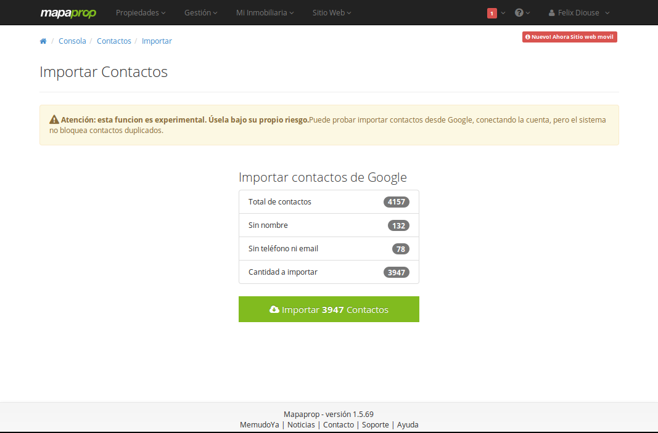This screenshot has height=433, width=658.
Task: Open the Soporte footer link
Action: (x=375, y=424)
